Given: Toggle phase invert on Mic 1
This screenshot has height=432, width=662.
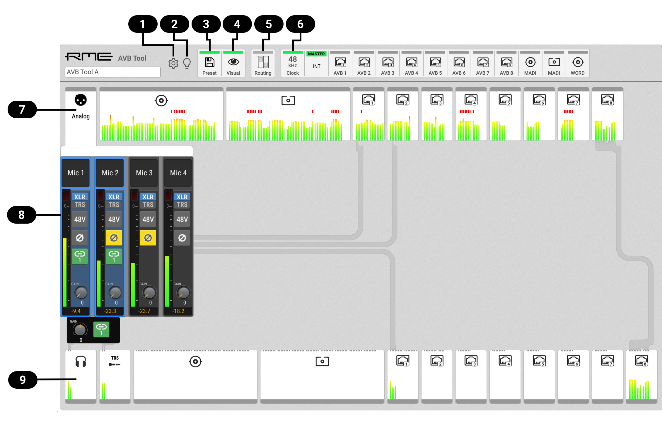Looking at the screenshot, I should (80, 238).
